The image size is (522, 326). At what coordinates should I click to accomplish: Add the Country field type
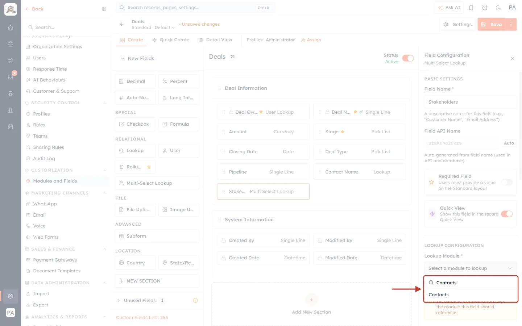coord(135,263)
